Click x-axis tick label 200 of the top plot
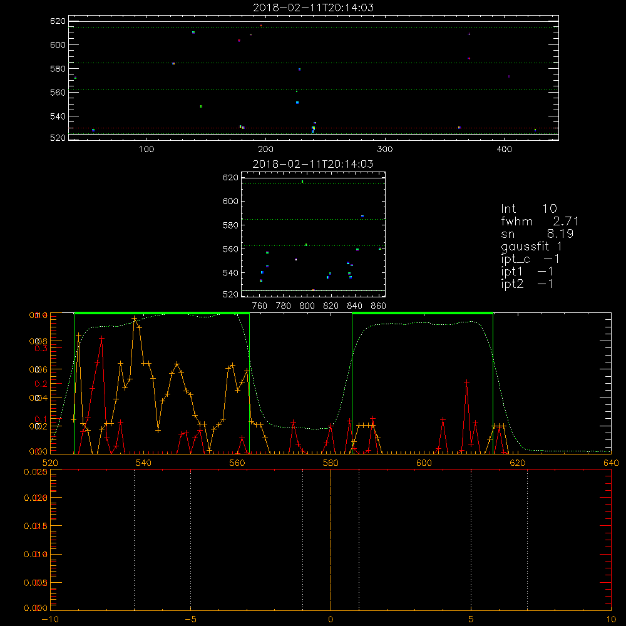 click(265, 150)
